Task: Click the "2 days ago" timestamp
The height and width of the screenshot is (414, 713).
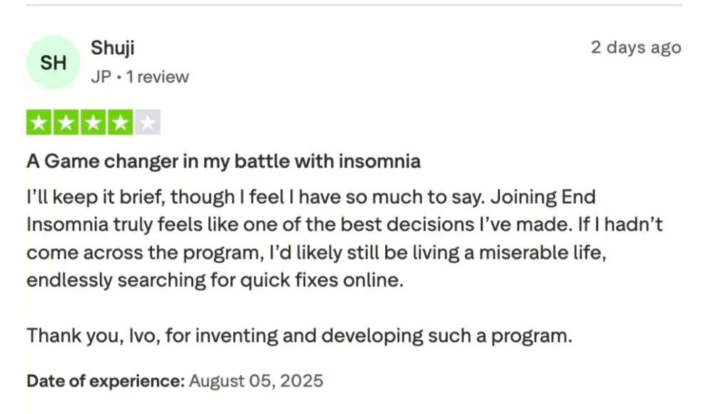Action: [x=635, y=48]
